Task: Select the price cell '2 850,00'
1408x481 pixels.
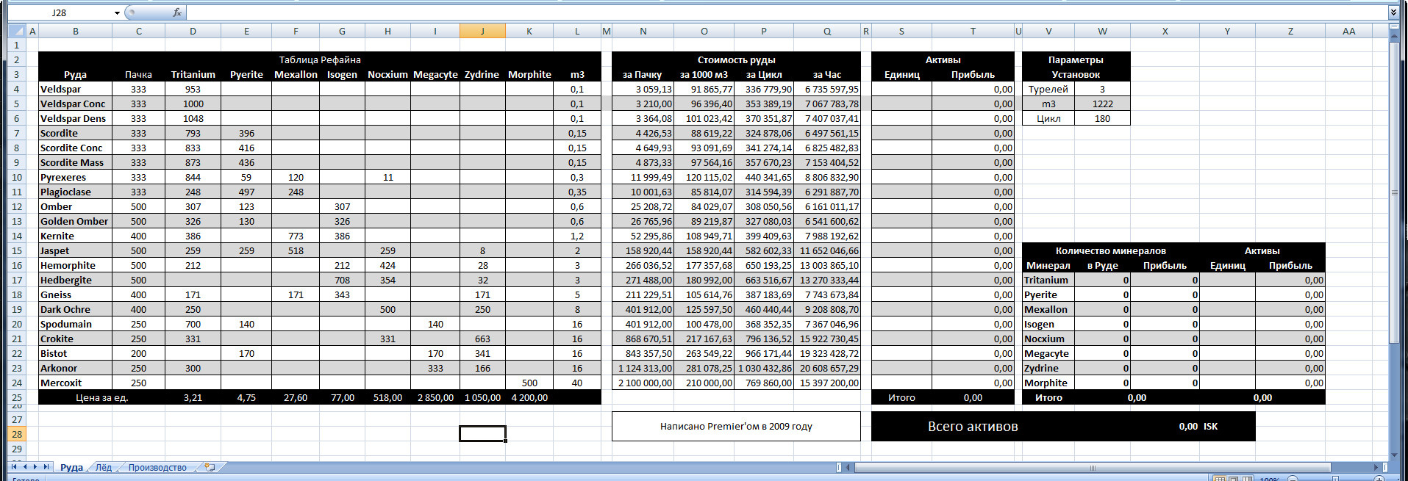Action: (x=435, y=397)
